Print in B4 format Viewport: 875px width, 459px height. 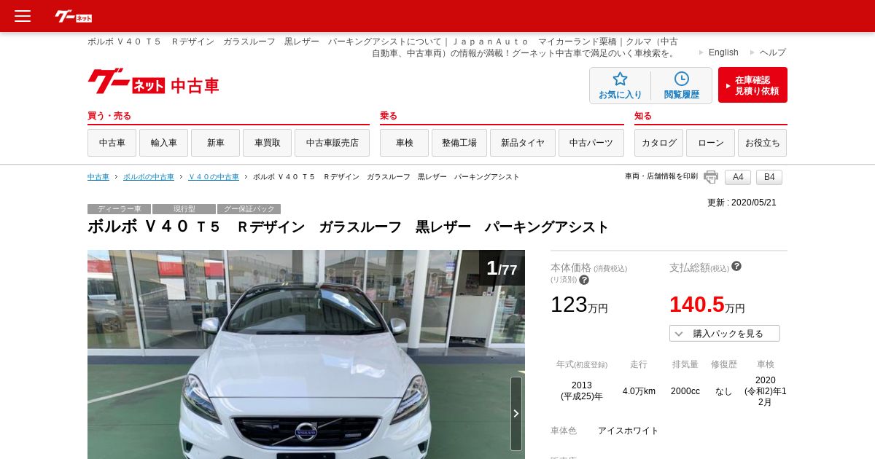point(769,177)
